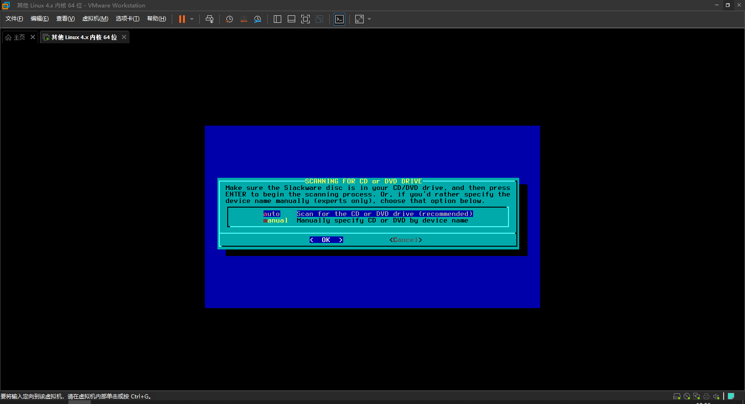This screenshot has width=745, height=404.
Task: Switch to the 主页 home tab
Action: [15, 37]
